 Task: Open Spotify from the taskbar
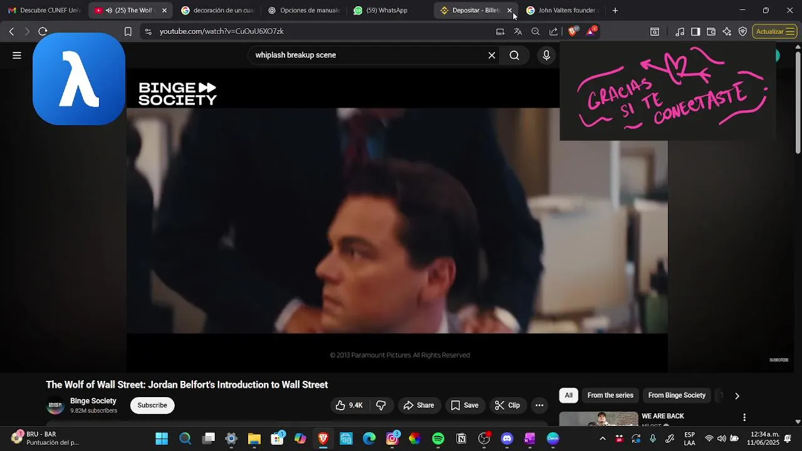[438, 438]
